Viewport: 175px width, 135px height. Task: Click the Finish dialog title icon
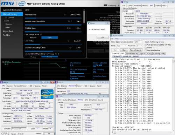coord(89,23)
